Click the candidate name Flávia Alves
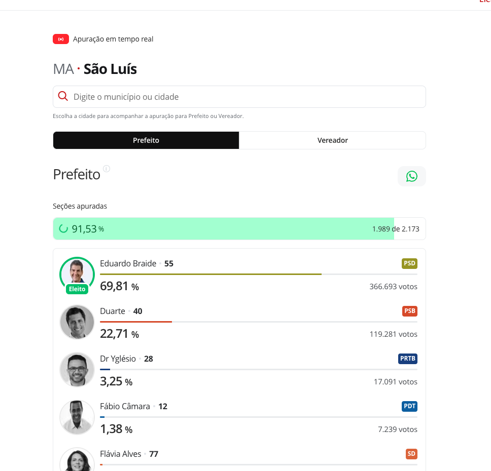491x471 pixels. (x=121, y=454)
